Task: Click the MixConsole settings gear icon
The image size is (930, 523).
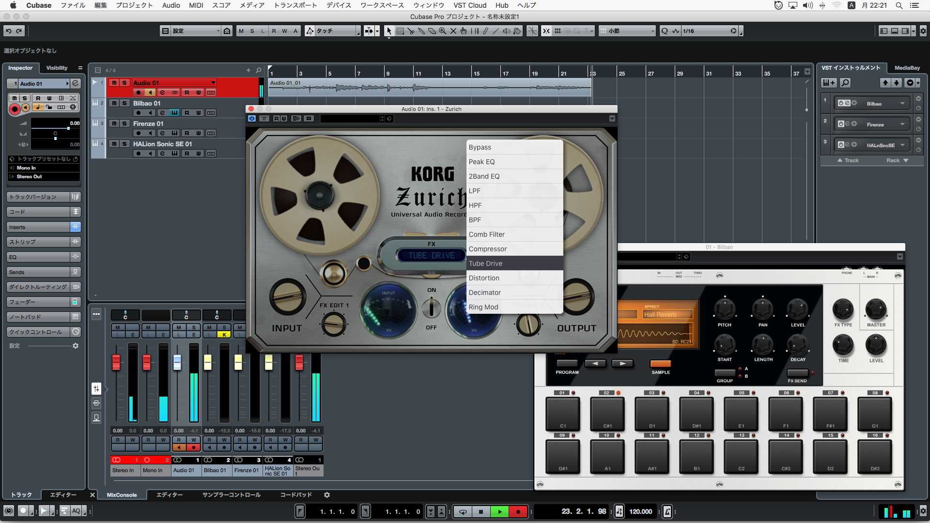Action: pyautogui.click(x=327, y=495)
